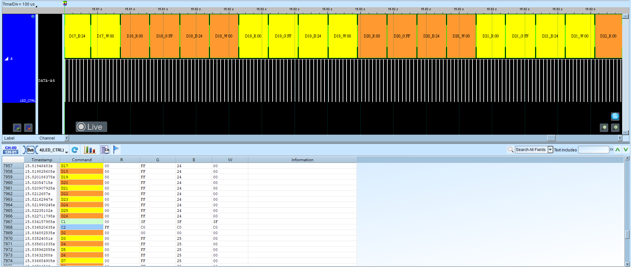Image resolution: width=631 pixels, height=267 pixels.
Task: Click the table vertical scrollbar thumb
Action: (627, 234)
